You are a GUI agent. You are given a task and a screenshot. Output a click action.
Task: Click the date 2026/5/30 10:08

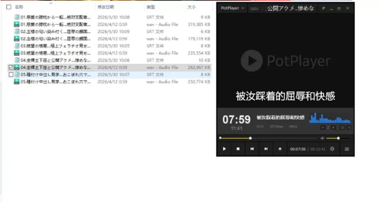(x=114, y=17)
